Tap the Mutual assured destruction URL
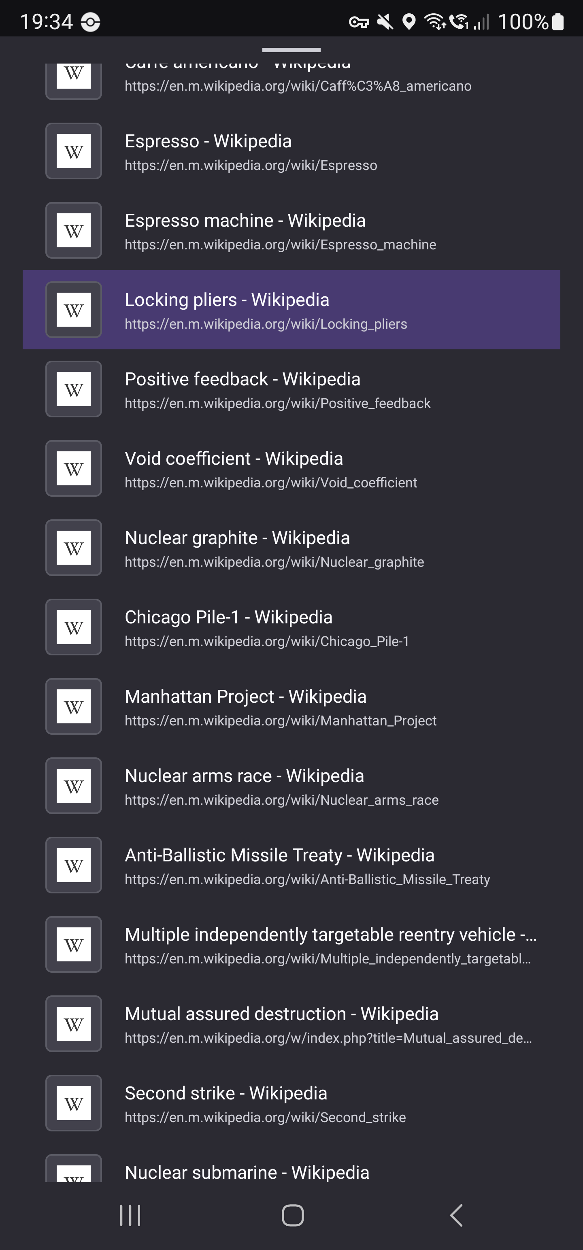Image resolution: width=583 pixels, height=1250 pixels. pyautogui.click(x=328, y=1038)
